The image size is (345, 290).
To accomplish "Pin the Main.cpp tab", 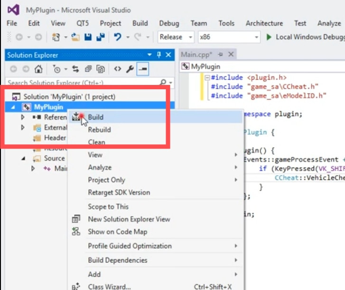I will coord(221,55).
